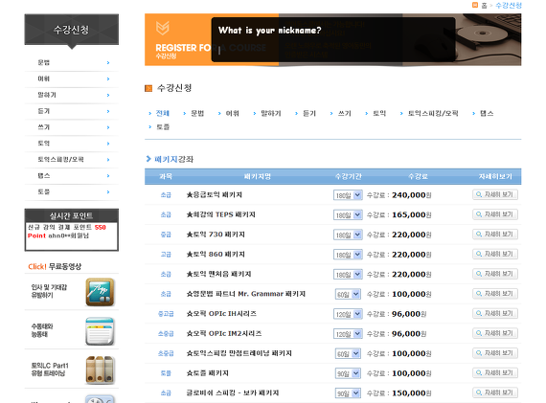Open the notepad icon for 수동태와 능동태

[100, 331]
